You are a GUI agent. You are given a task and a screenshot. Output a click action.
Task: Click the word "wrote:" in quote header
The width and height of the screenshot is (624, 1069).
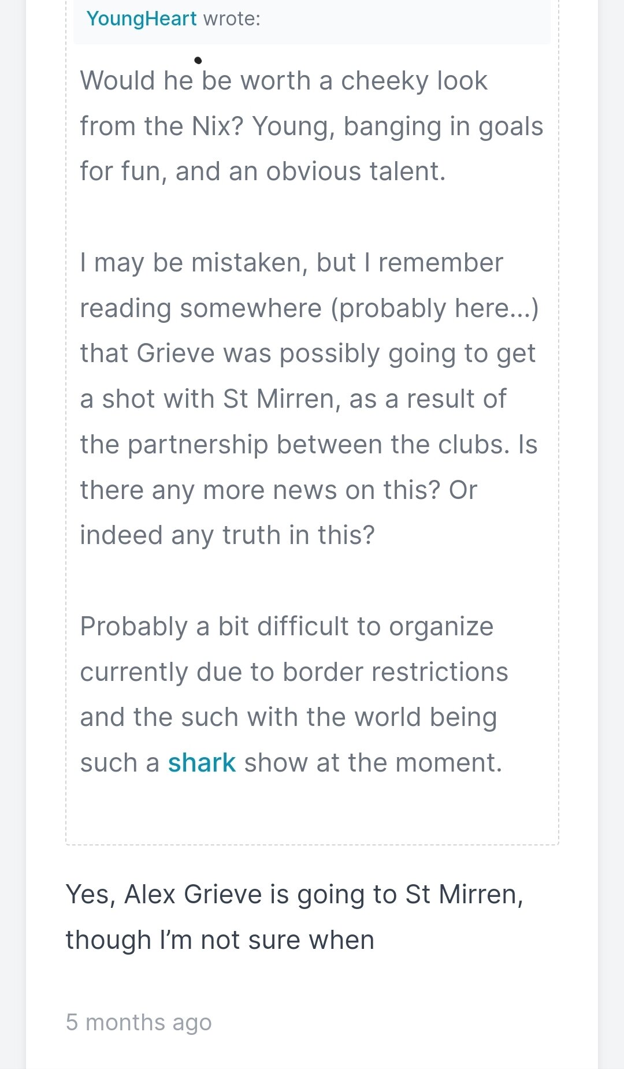[x=232, y=18]
